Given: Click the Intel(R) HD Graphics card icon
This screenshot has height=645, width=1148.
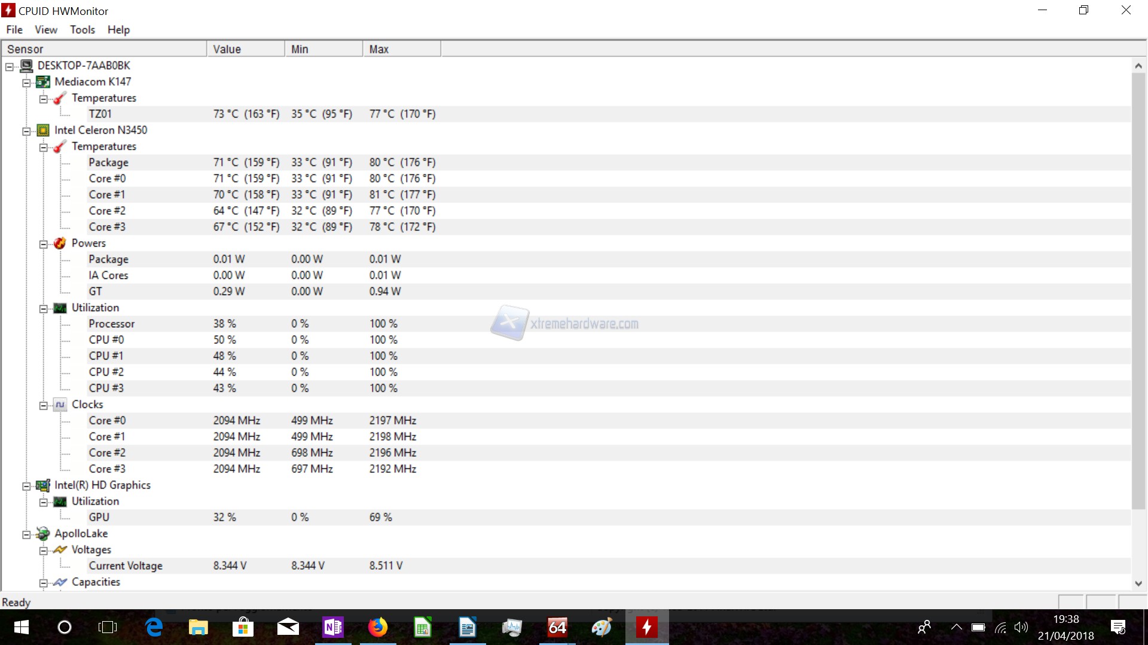Looking at the screenshot, I should pos(43,486).
